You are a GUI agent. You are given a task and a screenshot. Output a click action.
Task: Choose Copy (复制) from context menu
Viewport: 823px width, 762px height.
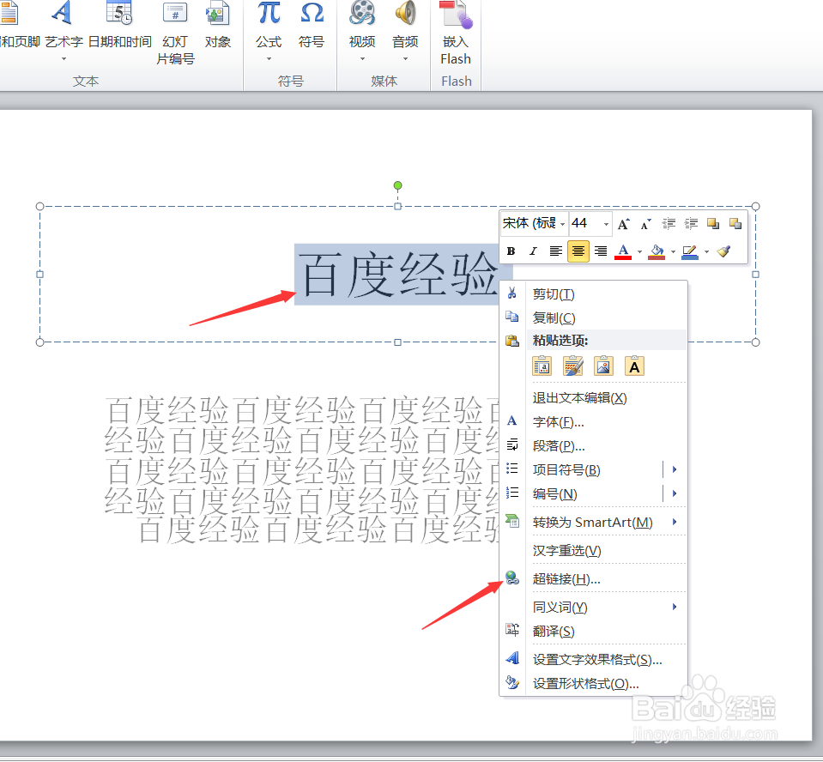593,318
